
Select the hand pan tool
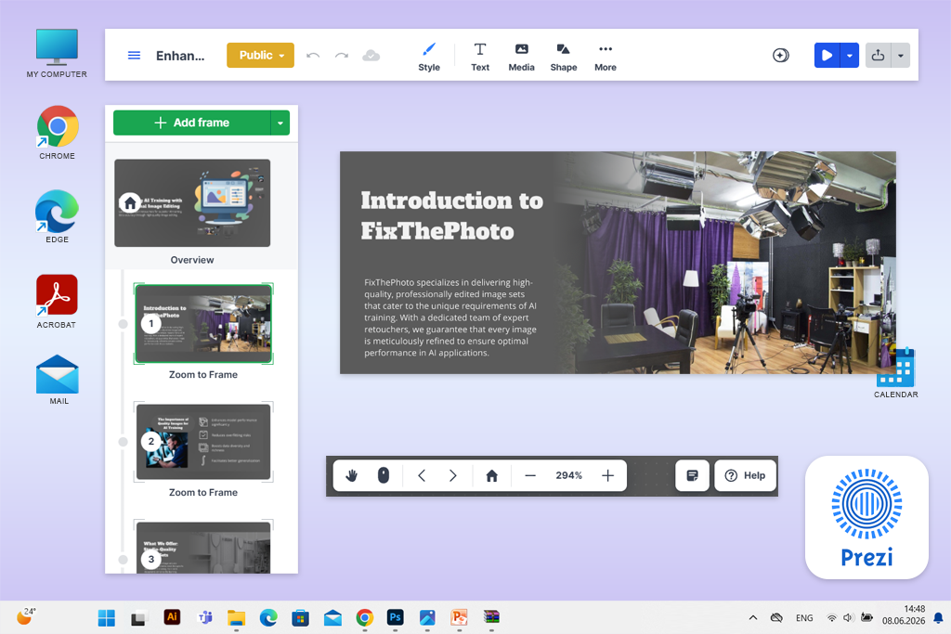coord(352,476)
